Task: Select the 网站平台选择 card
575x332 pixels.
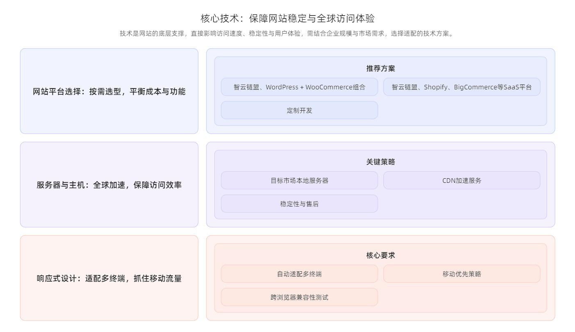Action: (x=109, y=91)
